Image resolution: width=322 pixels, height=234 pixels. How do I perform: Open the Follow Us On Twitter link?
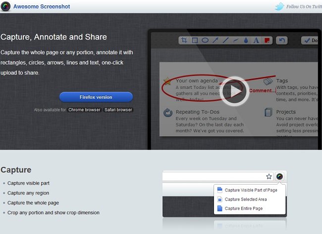[304, 6]
